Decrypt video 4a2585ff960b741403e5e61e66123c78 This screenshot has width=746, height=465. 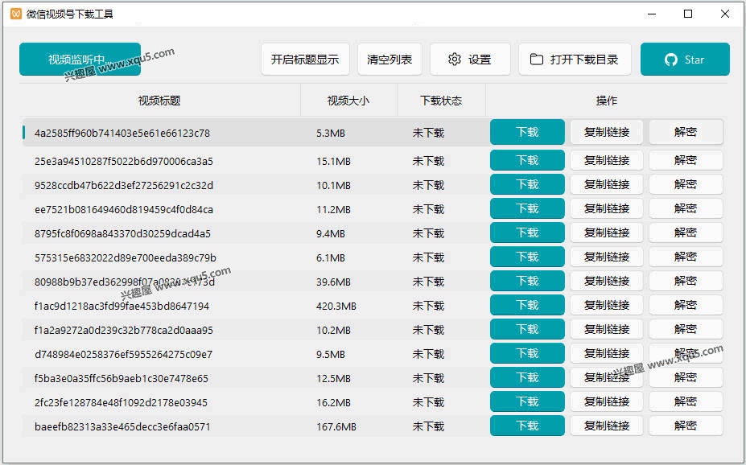click(x=686, y=132)
